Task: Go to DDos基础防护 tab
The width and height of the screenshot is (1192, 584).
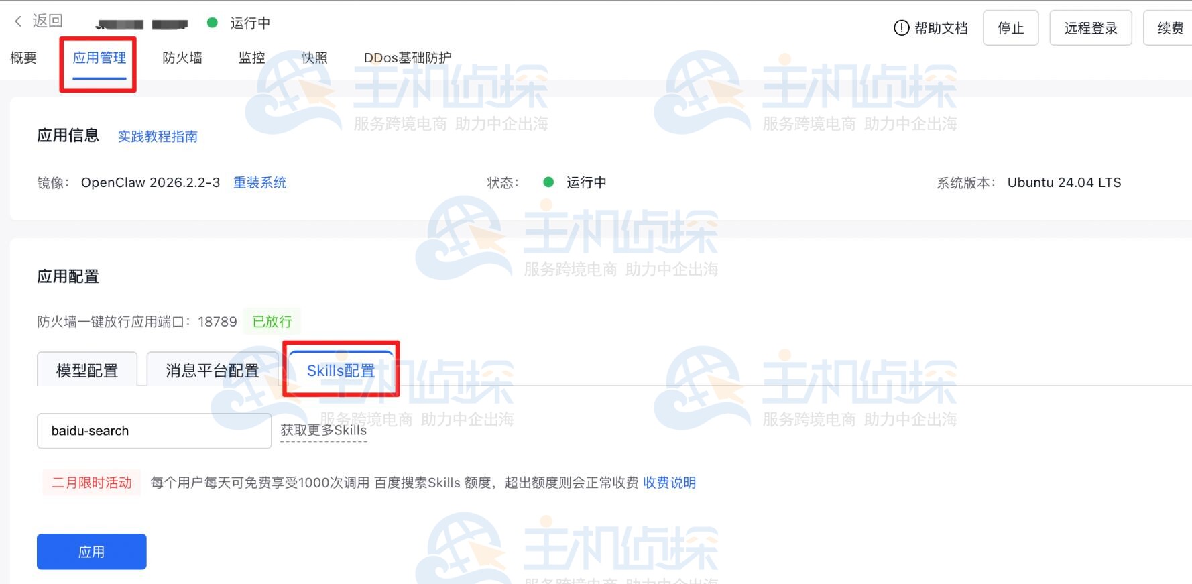Action: 408,58
